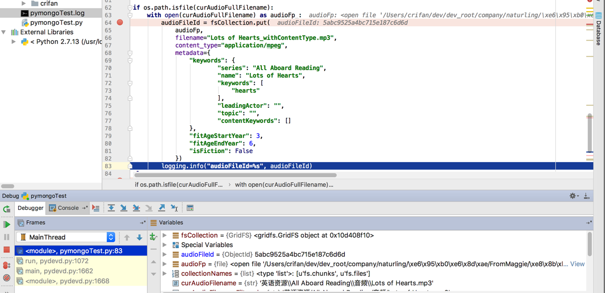Click the remove watch minus icon
The height and width of the screenshot is (293, 605).
tap(154, 249)
